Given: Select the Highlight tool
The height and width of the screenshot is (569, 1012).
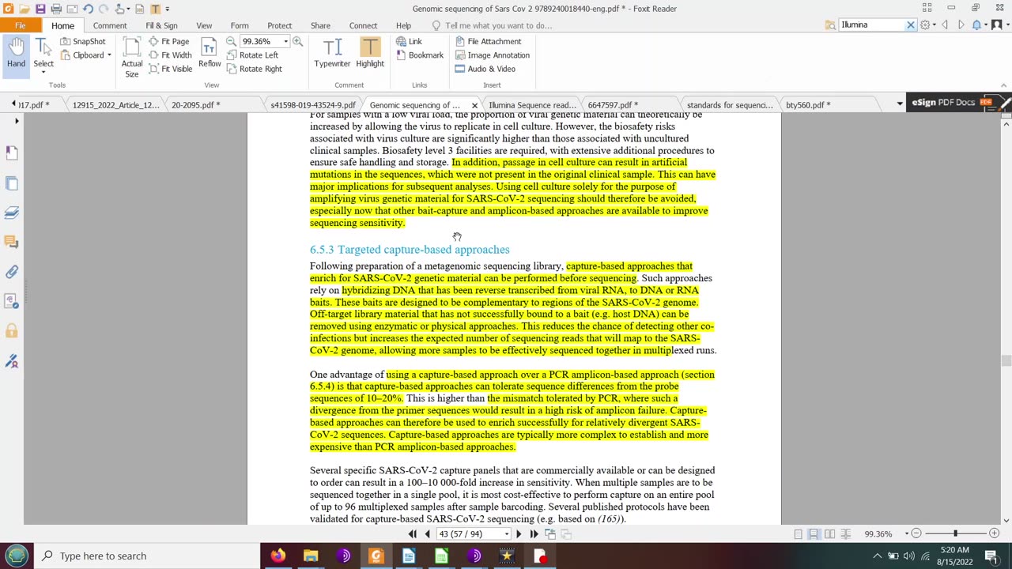Looking at the screenshot, I should point(370,54).
